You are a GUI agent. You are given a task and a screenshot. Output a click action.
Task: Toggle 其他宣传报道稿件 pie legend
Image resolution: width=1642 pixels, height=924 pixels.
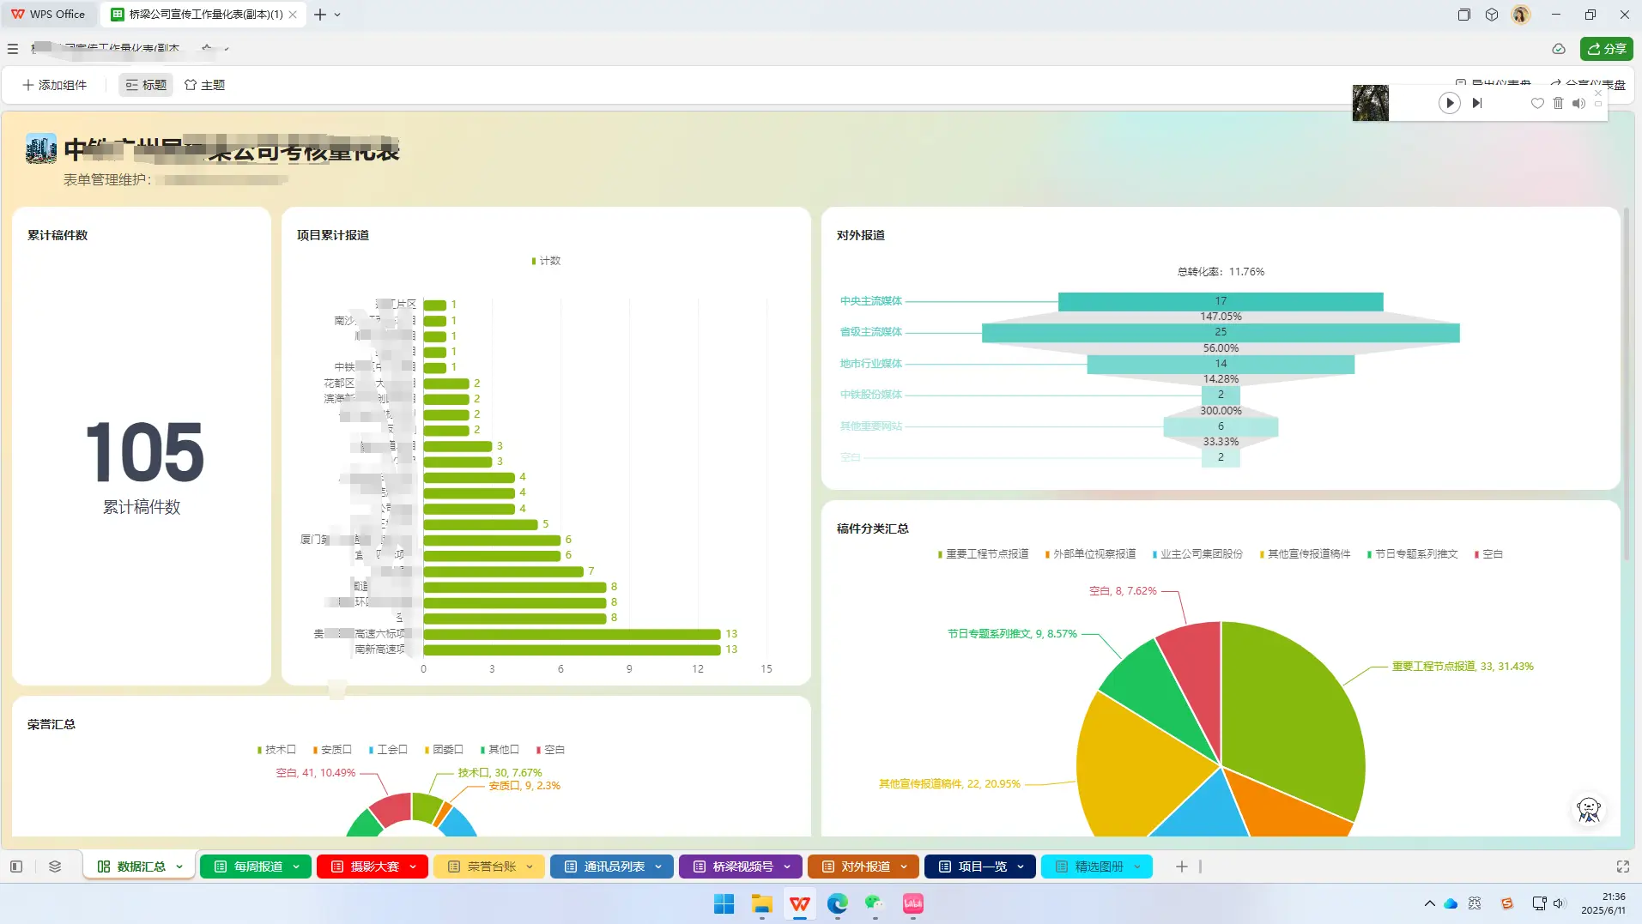(x=1305, y=554)
